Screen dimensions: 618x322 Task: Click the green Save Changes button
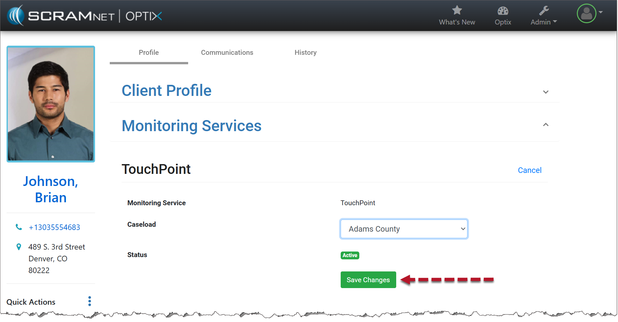point(368,280)
